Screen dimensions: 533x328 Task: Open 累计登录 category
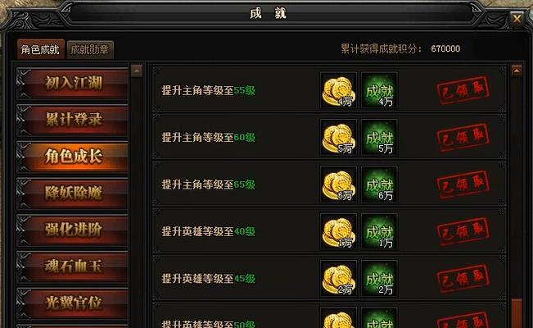coord(72,120)
